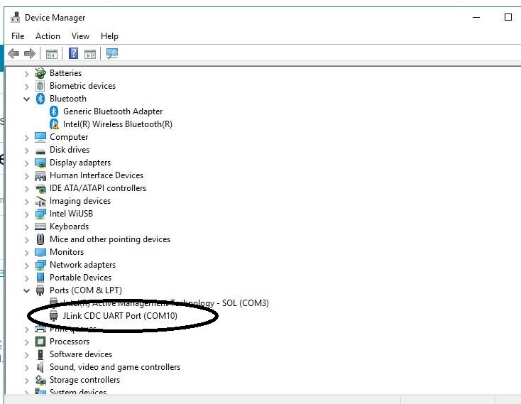Image resolution: width=521 pixels, height=404 pixels.
Task: Collapse the Bluetooth node
Action: (26, 99)
